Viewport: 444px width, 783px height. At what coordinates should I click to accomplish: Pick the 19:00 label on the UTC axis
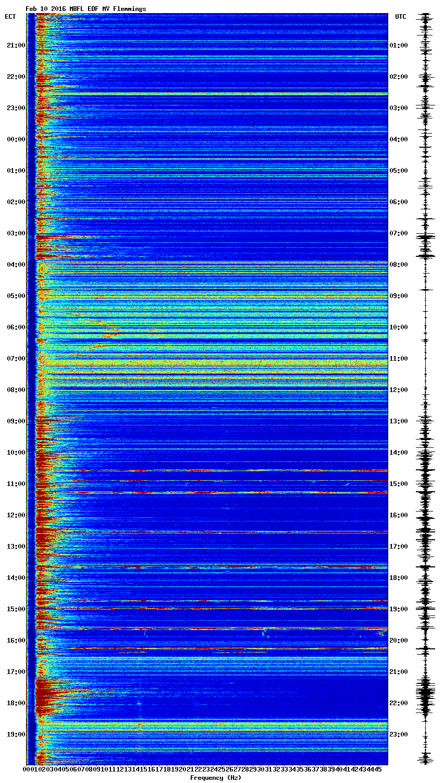tap(399, 609)
